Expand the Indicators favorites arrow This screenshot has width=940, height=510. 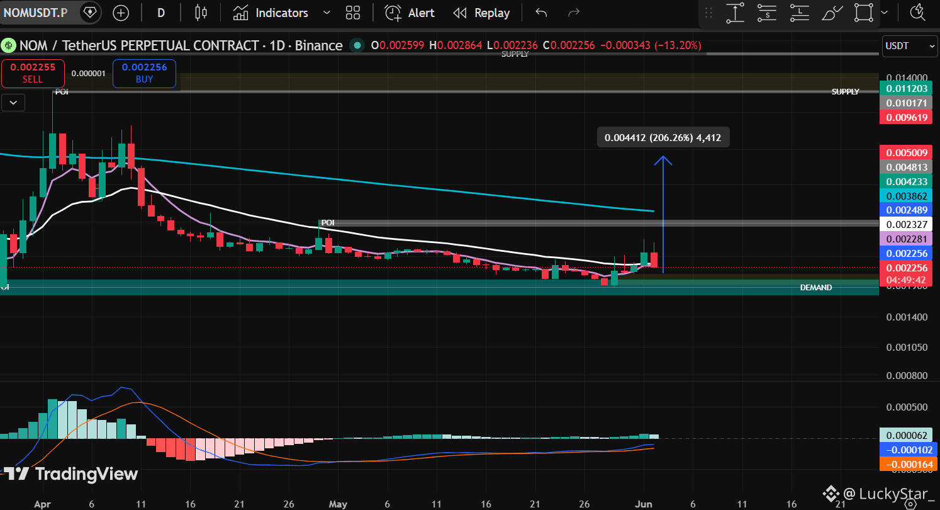327,13
